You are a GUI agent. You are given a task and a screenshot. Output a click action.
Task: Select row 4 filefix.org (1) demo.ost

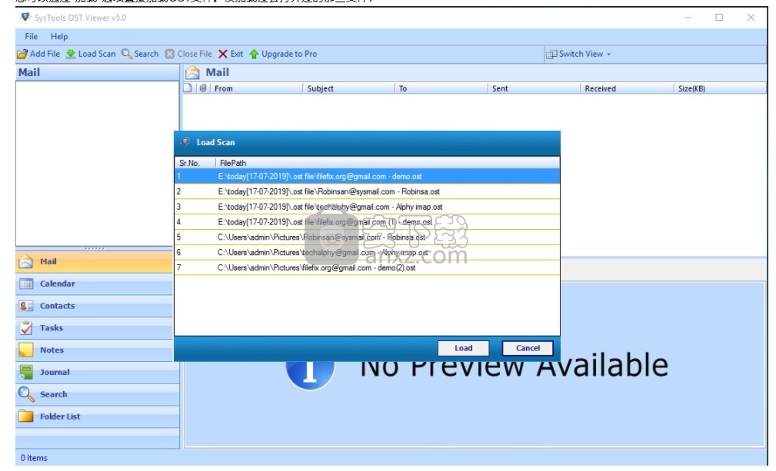point(367,222)
